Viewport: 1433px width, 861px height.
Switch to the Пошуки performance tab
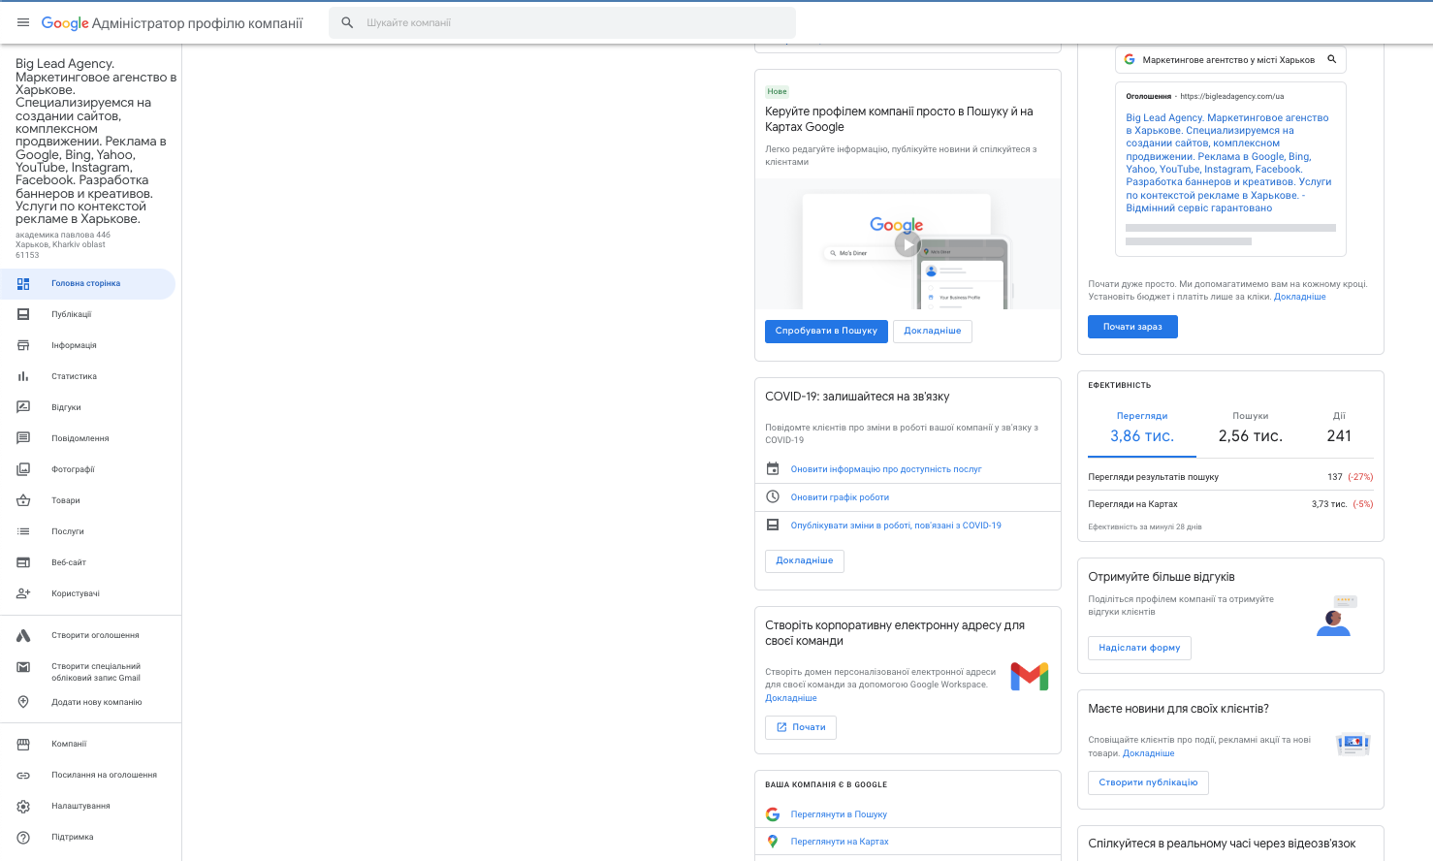coord(1251,428)
